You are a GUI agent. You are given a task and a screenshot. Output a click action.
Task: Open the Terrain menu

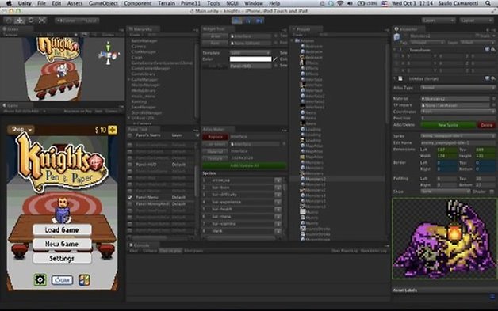pos(167,3)
